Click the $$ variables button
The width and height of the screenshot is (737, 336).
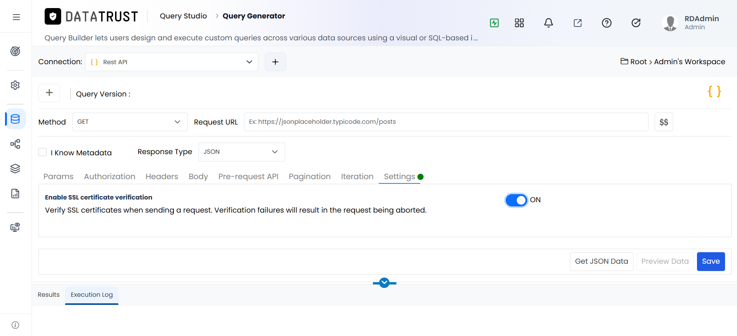pos(664,122)
